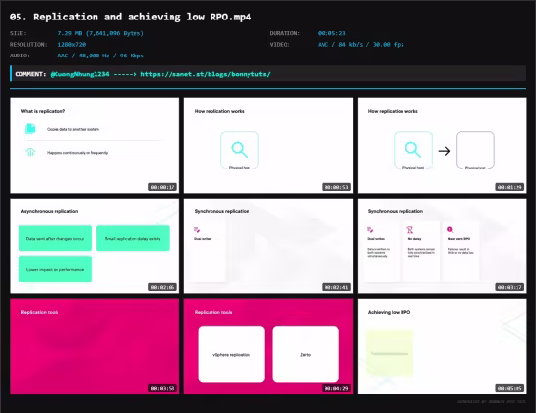The height and width of the screenshot is (413, 536).
Task: Click the vSphere replication card
Action: pos(231,355)
